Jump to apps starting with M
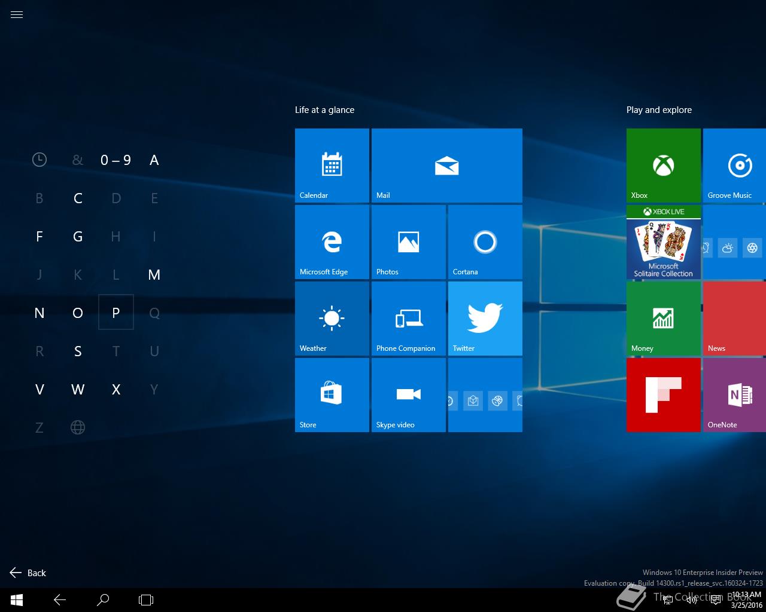 pos(154,274)
